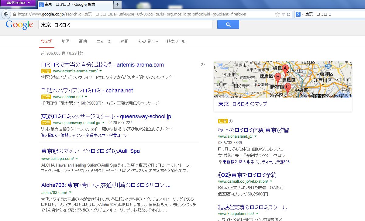Expand the arrow next to www.queensway-school.jp/
Image resolution: width=365 pixels, height=221 pixels.
coord(103,123)
